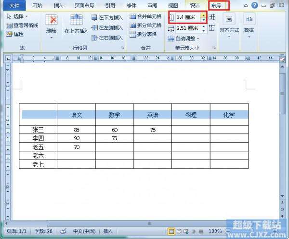Select Web Layout view button
The height and width of the screenshot is (239, 289).
click(186, 231)
